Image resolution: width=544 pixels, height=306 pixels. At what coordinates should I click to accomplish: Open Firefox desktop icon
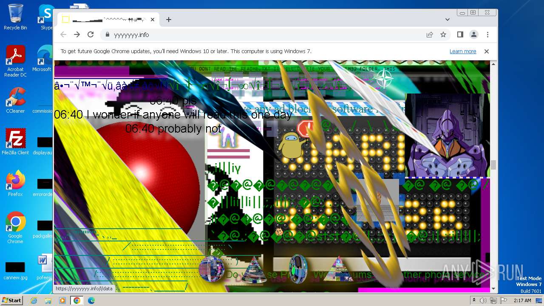click(x=15, y=184)
